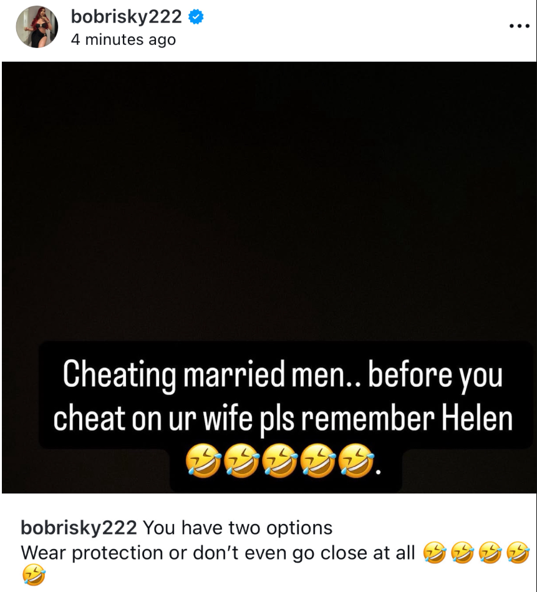Open the bobrisky222 profile picture

(x=37, y=27)
